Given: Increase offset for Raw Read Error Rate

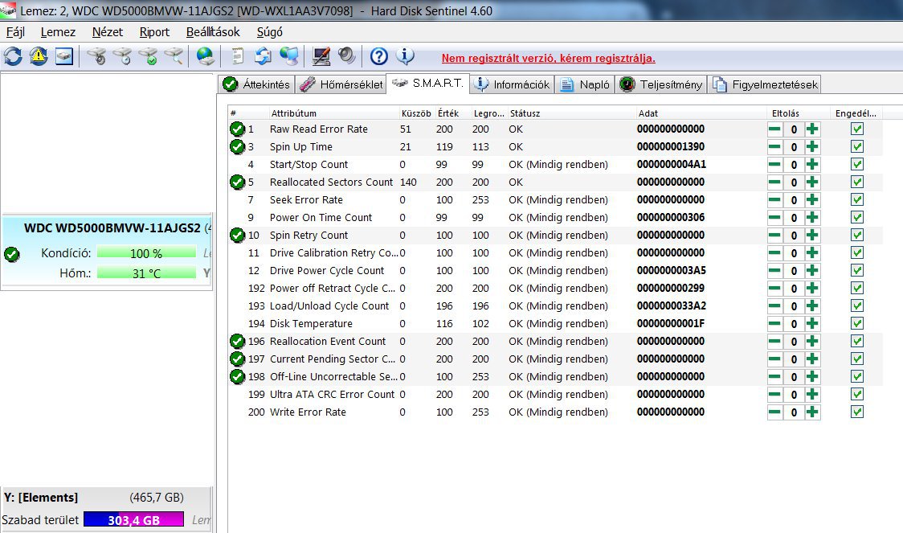Looking at the screenshot, I should (x=812, y=129).
